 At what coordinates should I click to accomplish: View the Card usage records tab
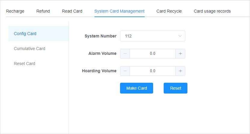point(212,11)
